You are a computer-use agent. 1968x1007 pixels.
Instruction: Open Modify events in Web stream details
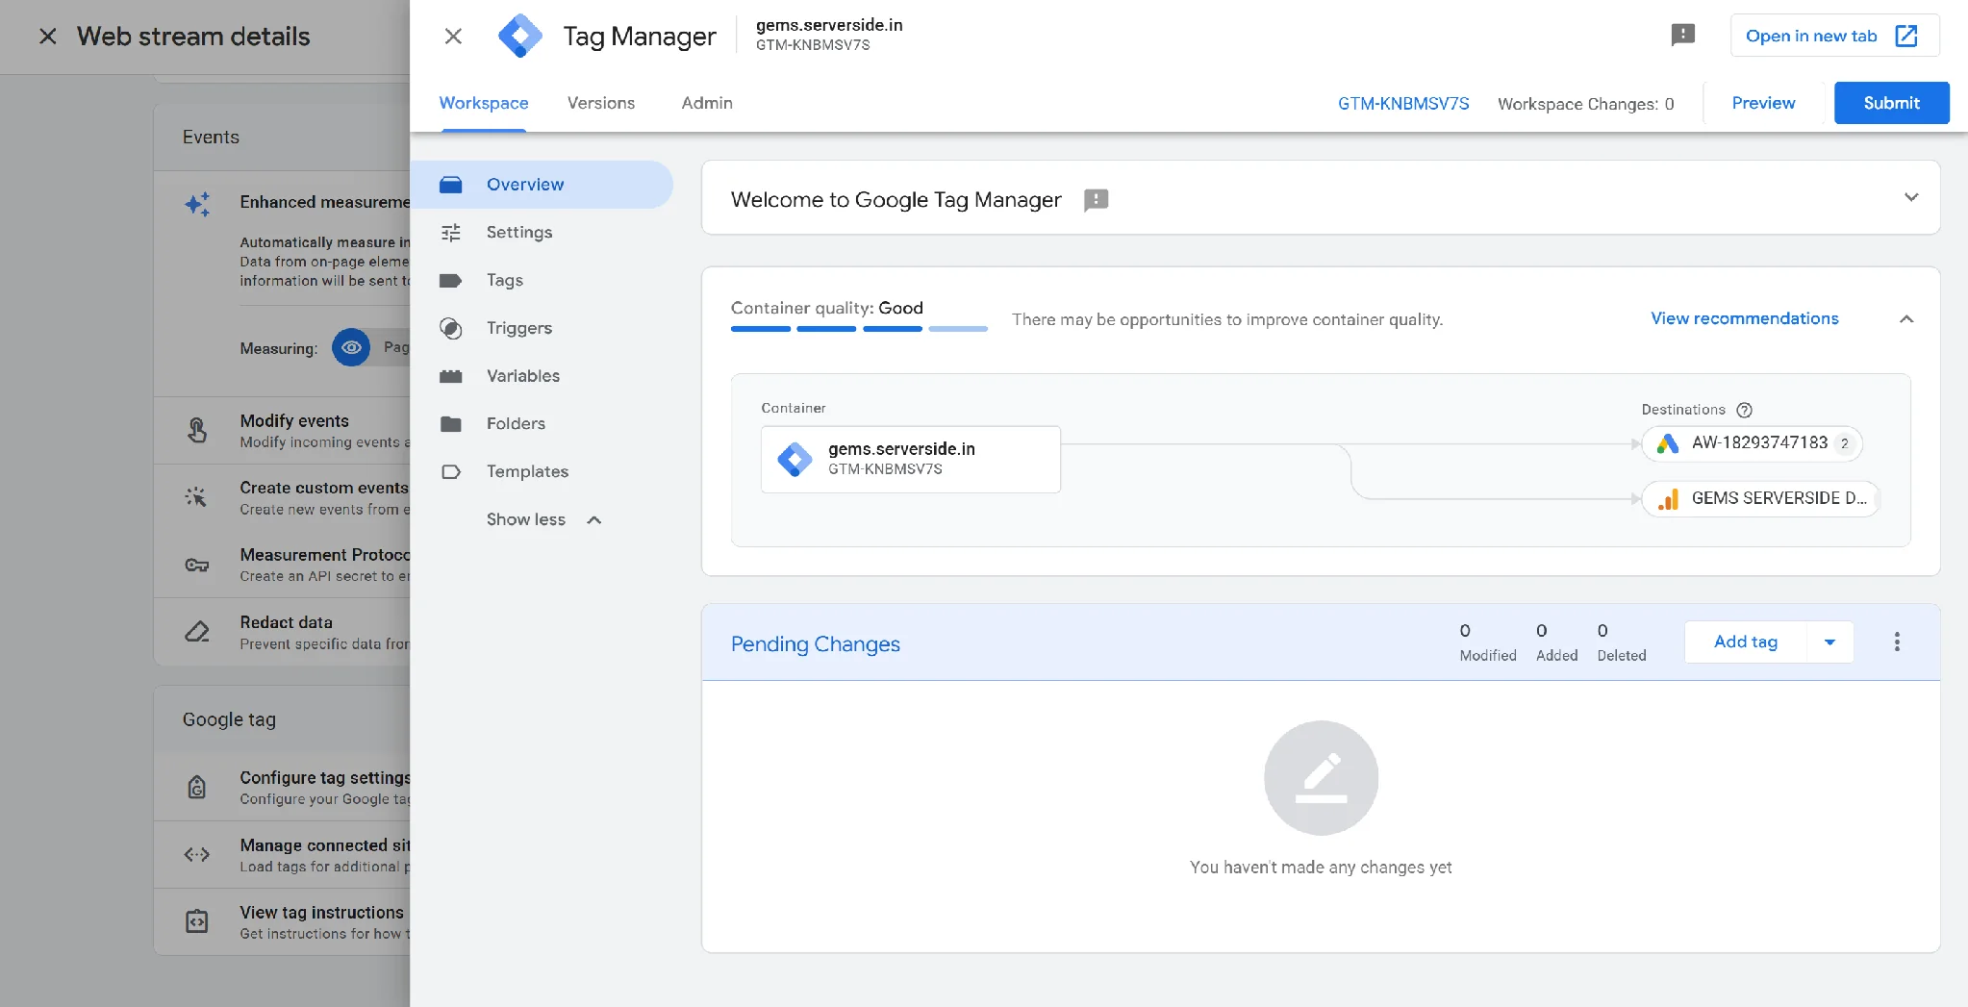click(x=282, y=431)
